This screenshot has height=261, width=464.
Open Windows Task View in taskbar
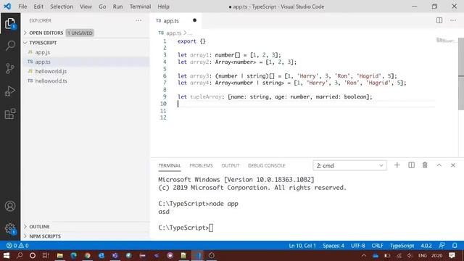45,255
